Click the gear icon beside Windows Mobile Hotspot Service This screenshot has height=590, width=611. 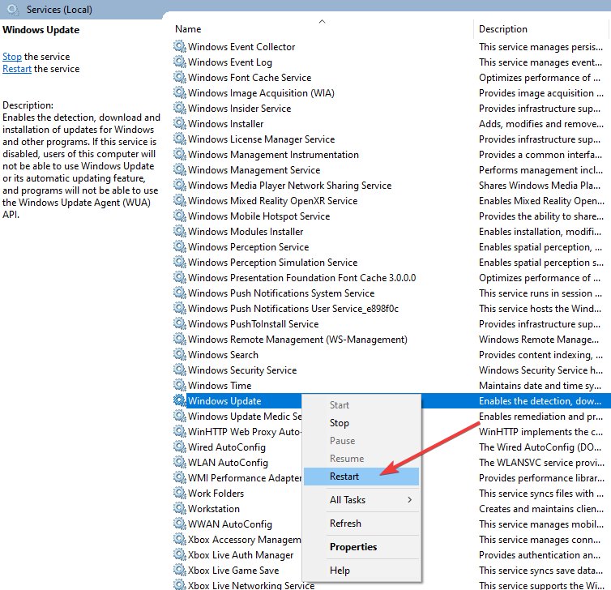tap(179, 216)
